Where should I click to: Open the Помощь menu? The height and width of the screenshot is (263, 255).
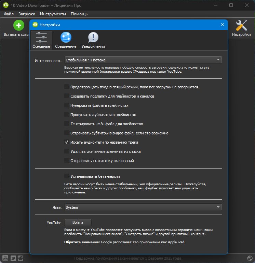tap(79, 14)
